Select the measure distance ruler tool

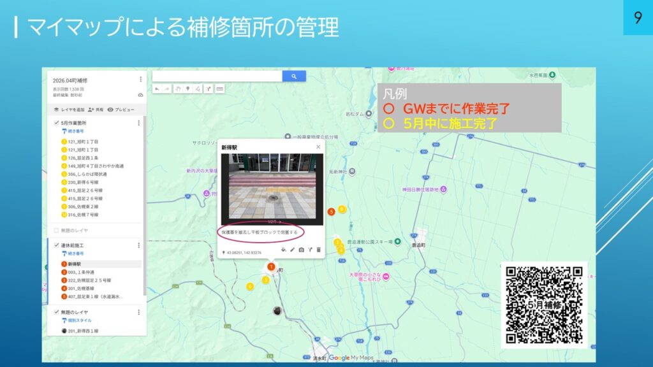click(219, 89)
